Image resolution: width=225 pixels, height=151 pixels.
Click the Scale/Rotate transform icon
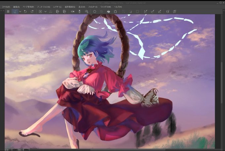115,12
